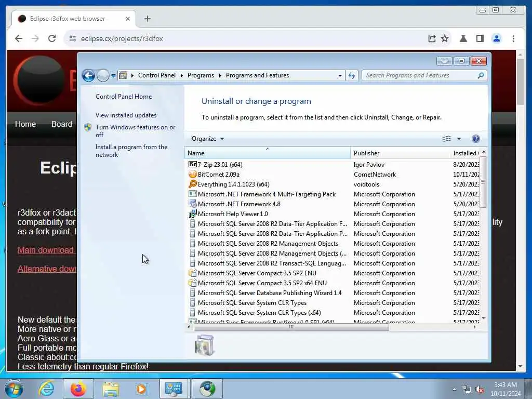Screen dimensions: 532x399
Task: Click the Alternative download link on webpage
Action: pos(47,269)
